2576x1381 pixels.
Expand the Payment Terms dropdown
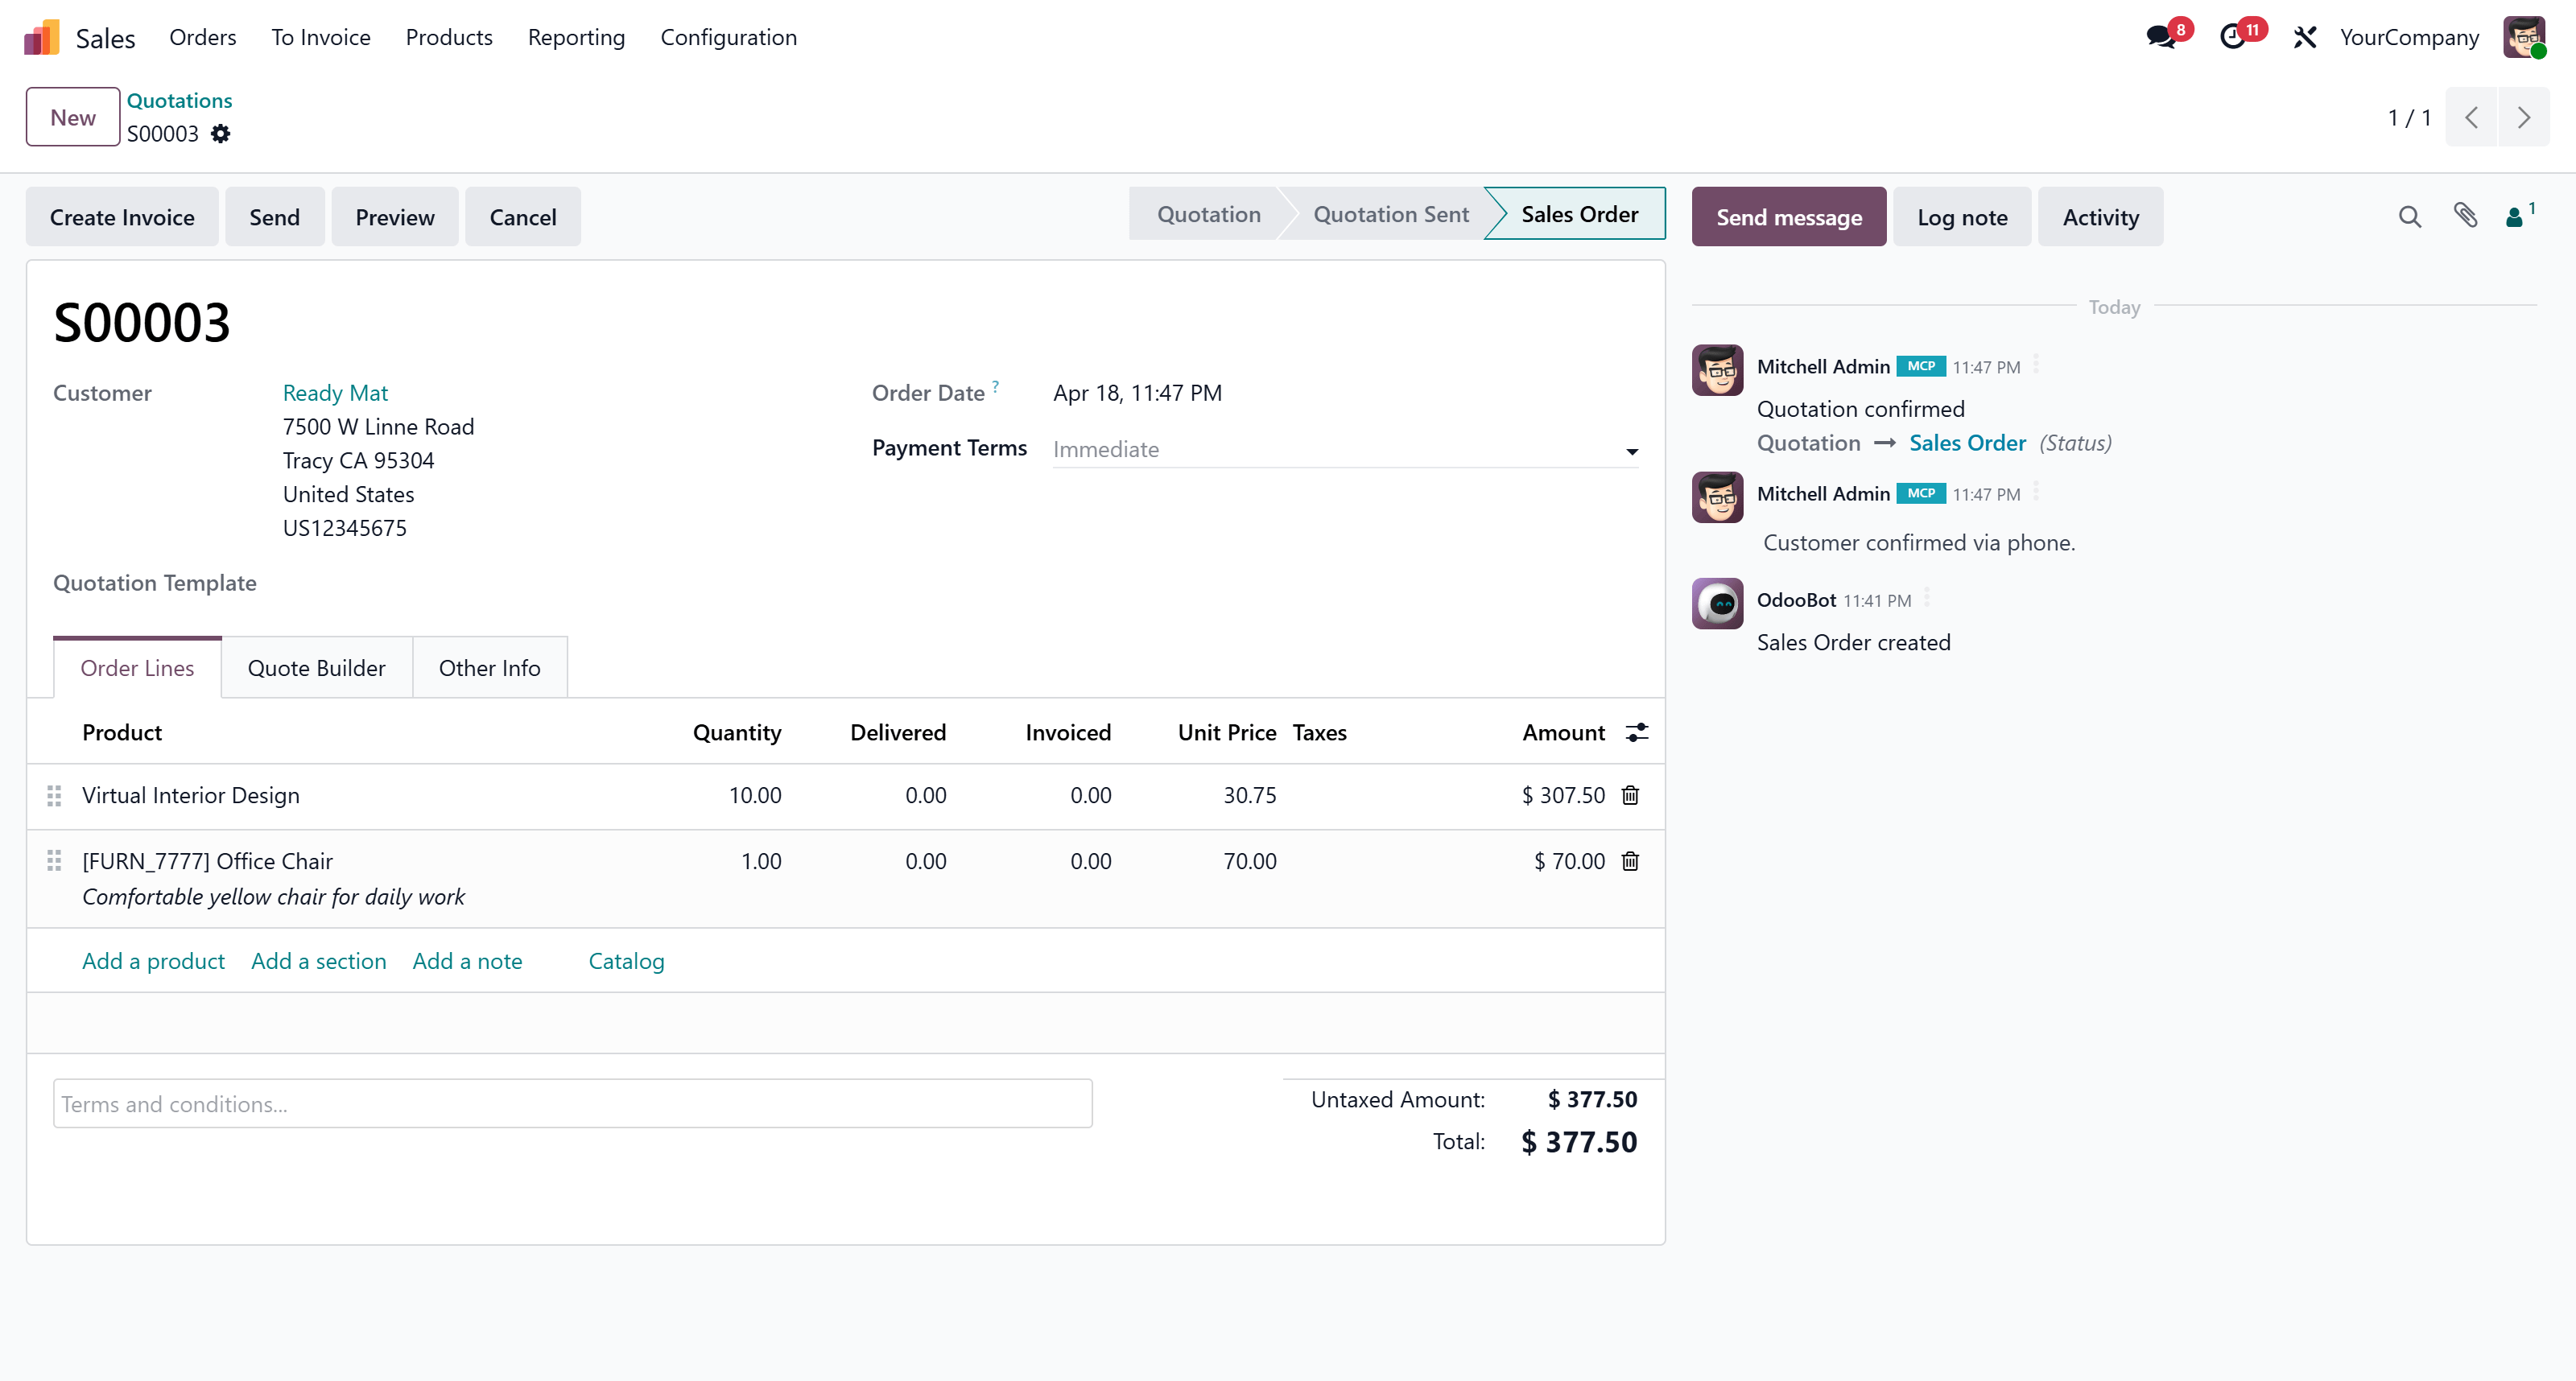(1631, 451)
